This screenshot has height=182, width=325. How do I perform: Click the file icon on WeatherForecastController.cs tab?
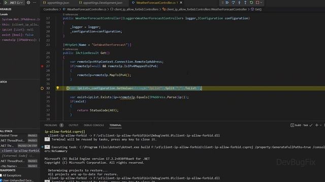[133, 3]
